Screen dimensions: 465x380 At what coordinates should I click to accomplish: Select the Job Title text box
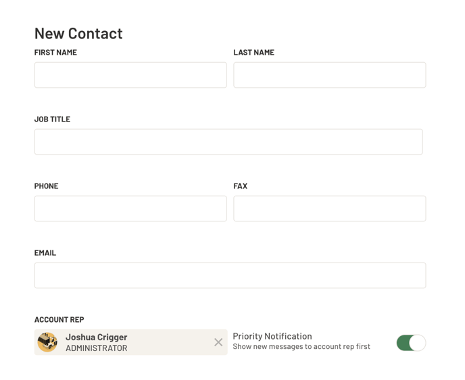click(x=228, y=142)
